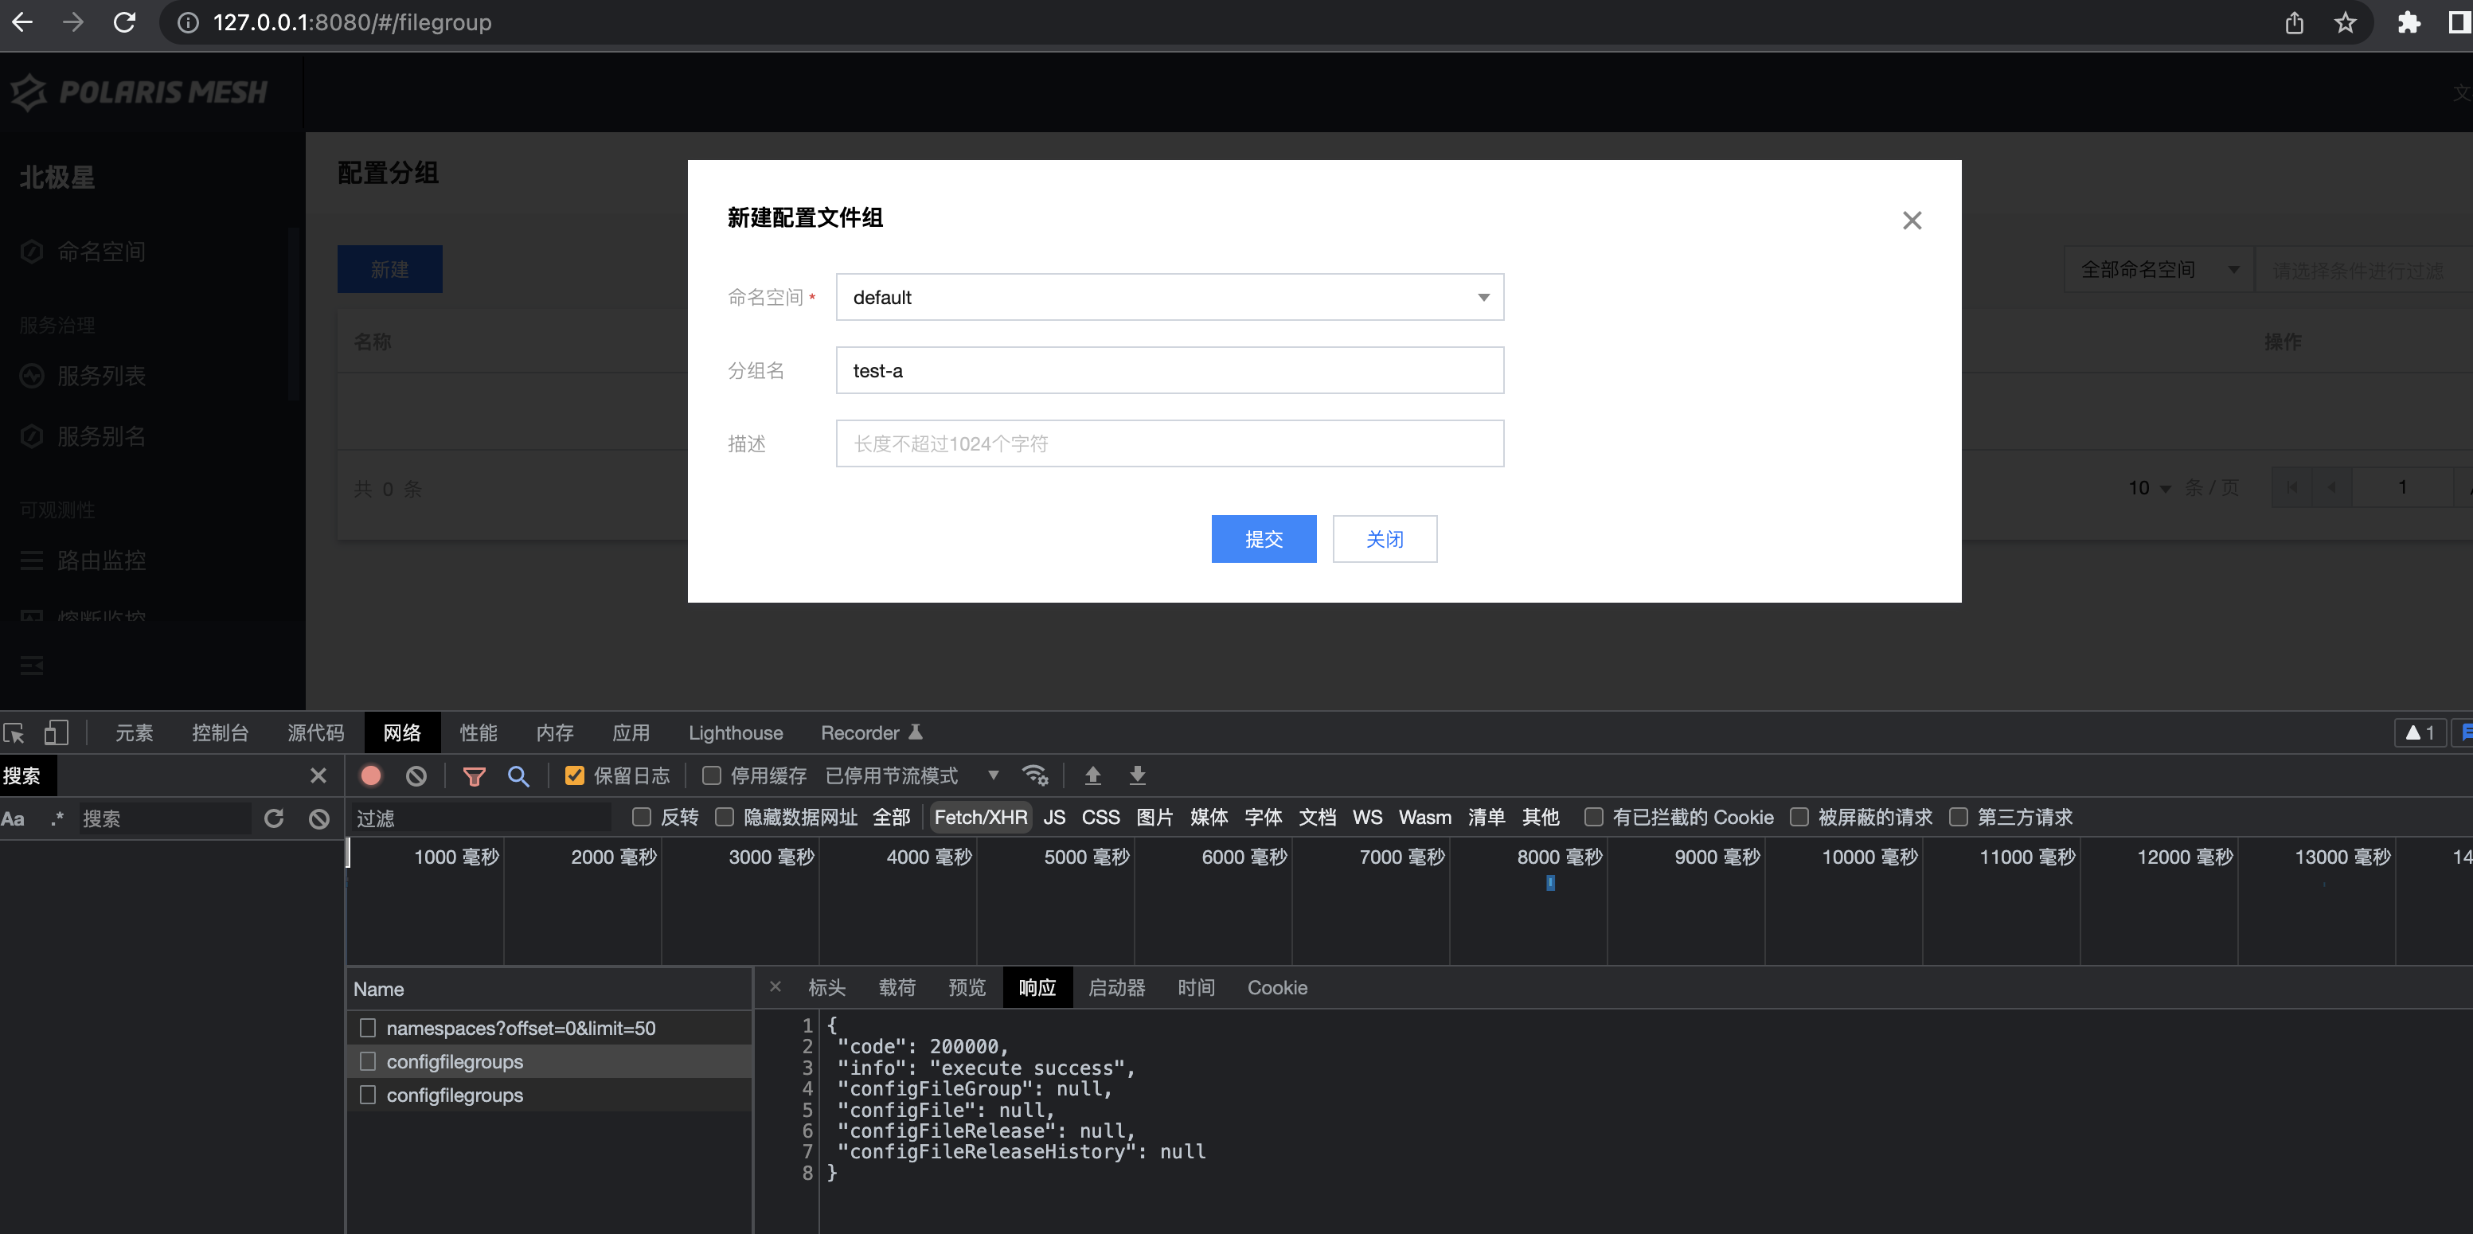Open 命名空间 in the sidebar
The image size is (2473, 1234).
click(x=101, y=252)
